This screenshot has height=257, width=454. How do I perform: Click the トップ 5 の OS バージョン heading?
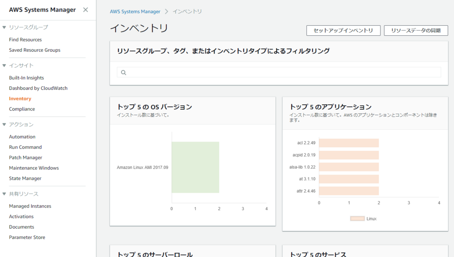[155, 107]
